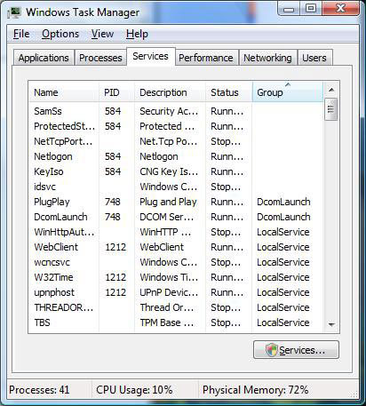
Task: Click the UPnP Devic... description cell
Action: point(169,292)
